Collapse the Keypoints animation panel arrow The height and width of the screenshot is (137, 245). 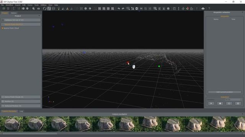click(242, 12)
